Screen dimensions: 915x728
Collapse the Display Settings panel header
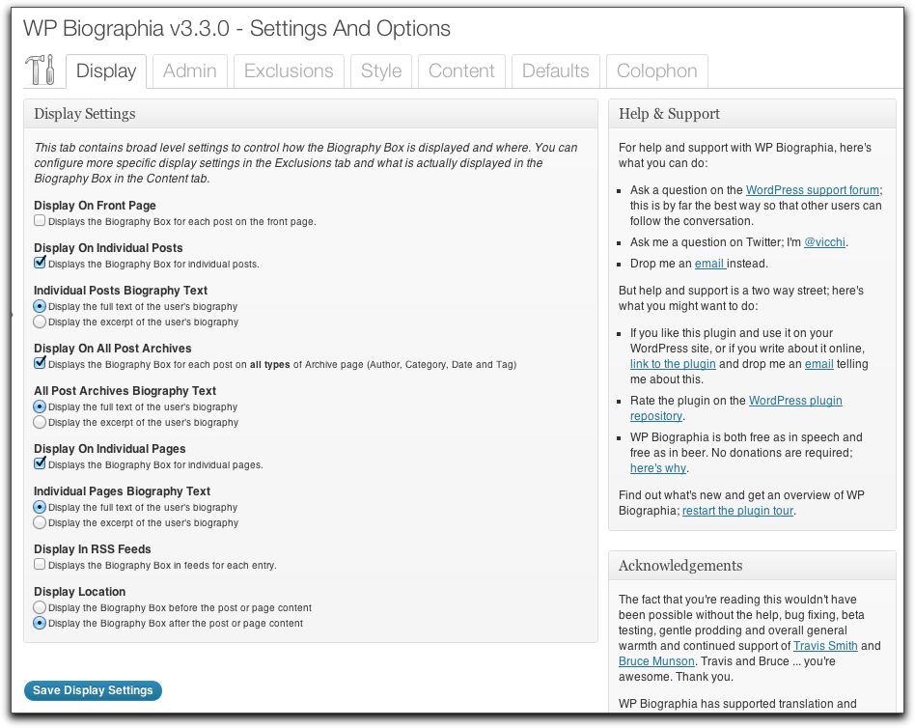(310, 114)
